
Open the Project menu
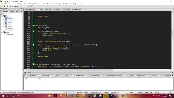click(20, 4)
